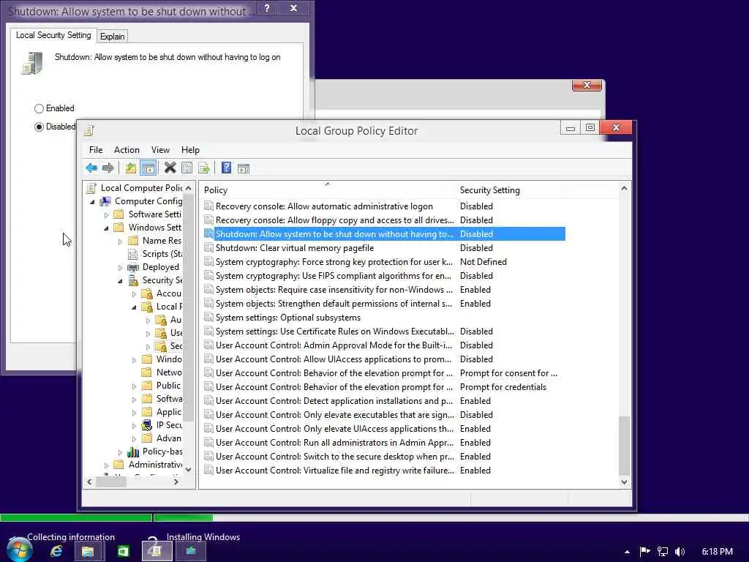Viewport: 749px width, 562px height.
Task: Switch to the Local Security Setting tab
Action: click(53, 35)
